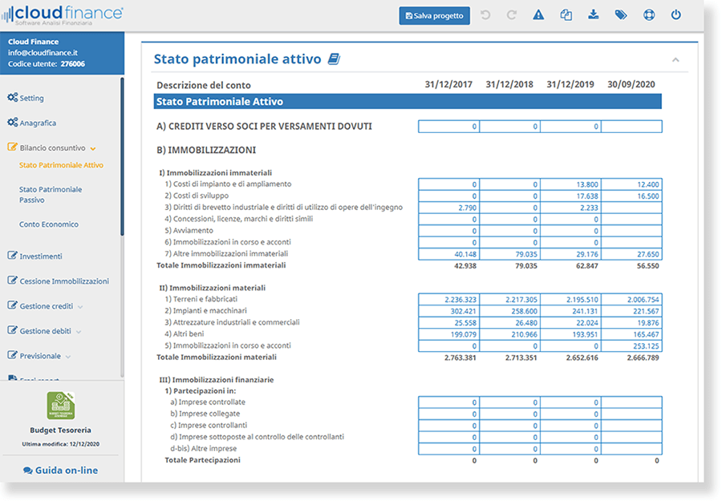Image resolution: width=722 pixels, height=501 pixels.
Task: Edit d-bis) Altre imprese 30/09/2020 field
Action: (x=632, y=449)
